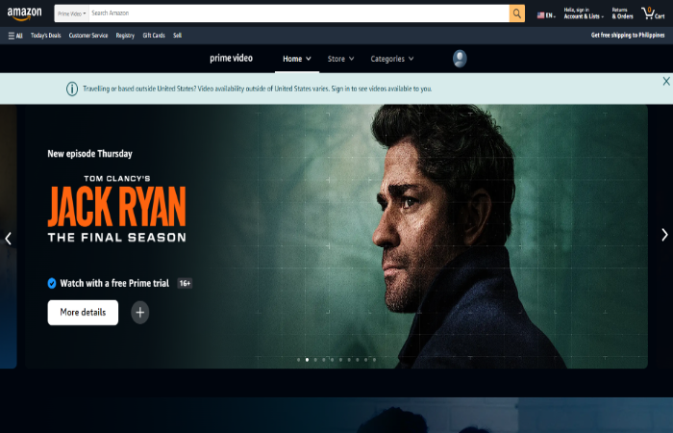Image resolution: width=673 pixels, height=433 pixels.
Task: Expand the Categories dropdown
Action: point(392,59)
